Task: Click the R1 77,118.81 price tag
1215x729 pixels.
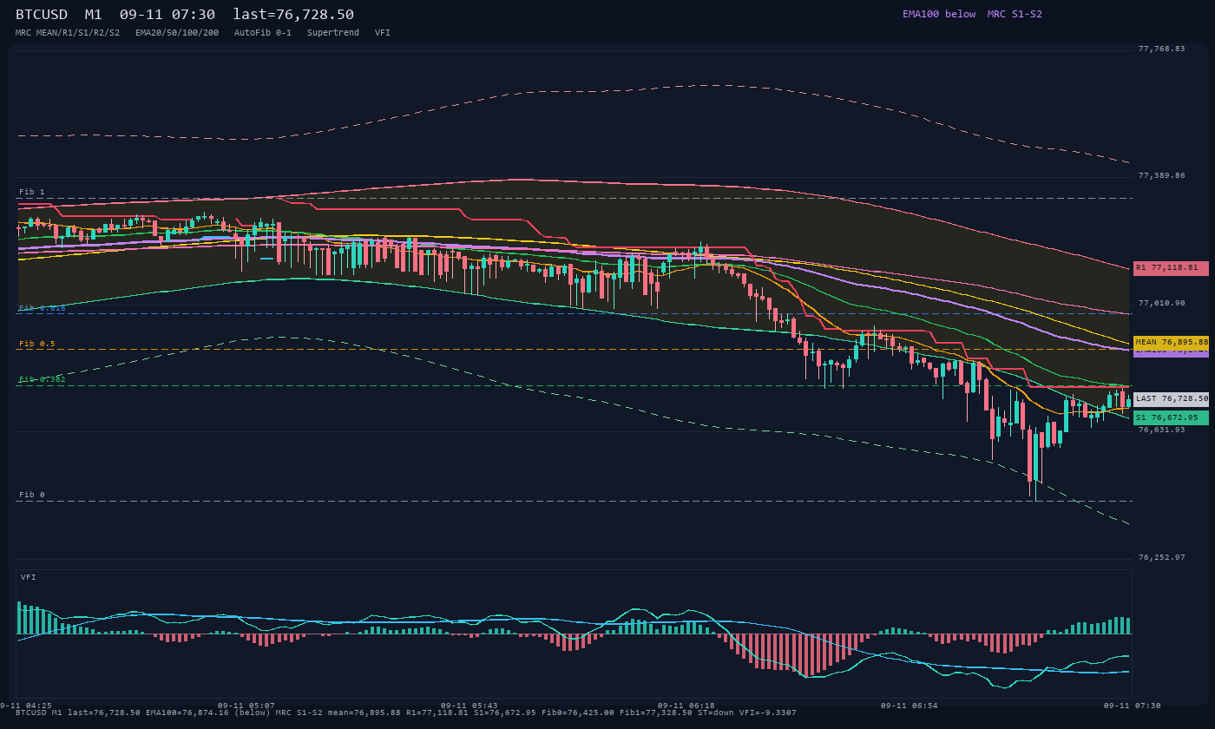Action: [1171, 268]
